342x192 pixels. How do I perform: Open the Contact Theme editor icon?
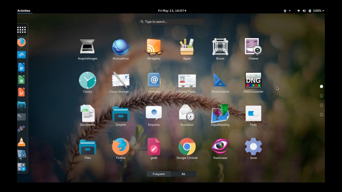[187, 81]
